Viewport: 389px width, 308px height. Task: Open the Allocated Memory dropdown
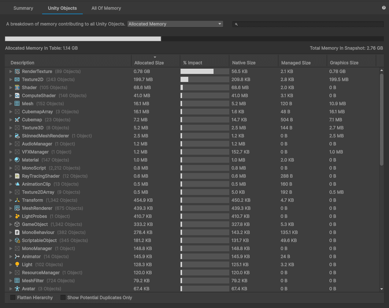click(175, 24)
